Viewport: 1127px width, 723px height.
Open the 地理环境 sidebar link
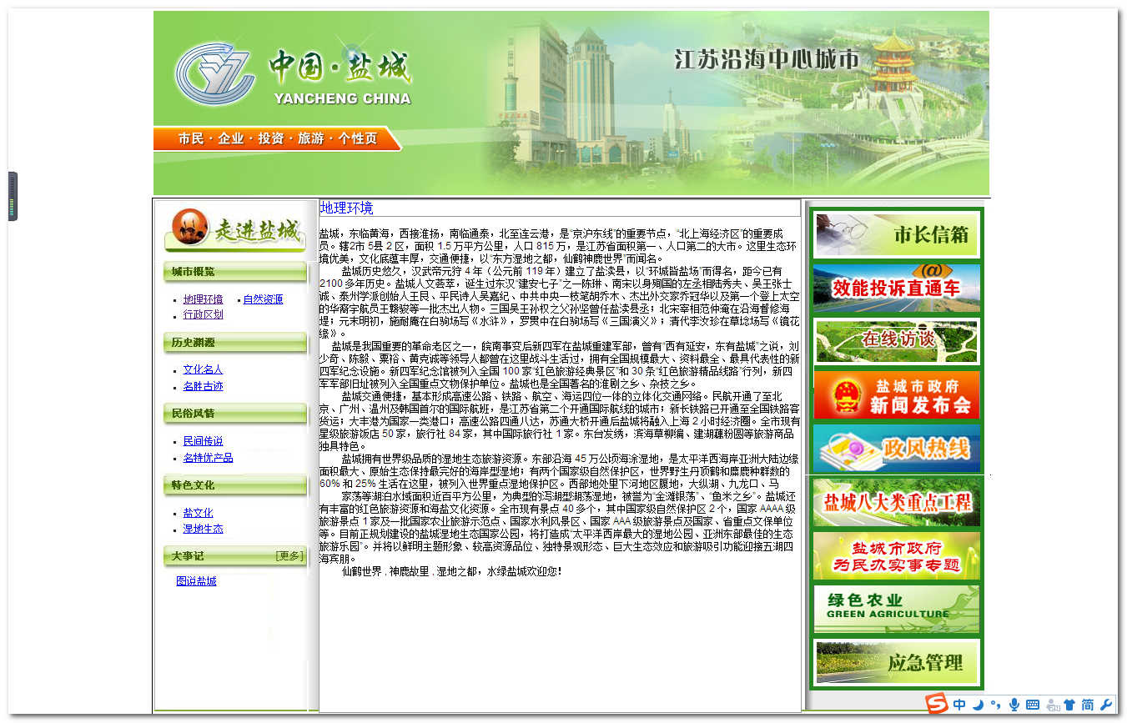pos(204,299)
